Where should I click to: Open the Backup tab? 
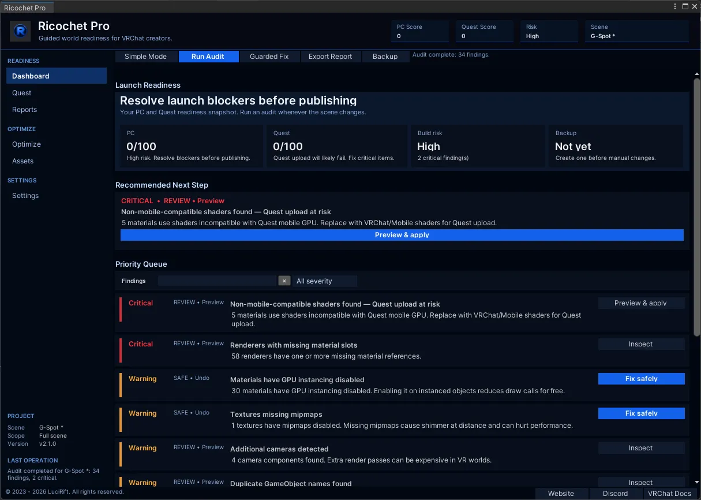tap(385, 57)
